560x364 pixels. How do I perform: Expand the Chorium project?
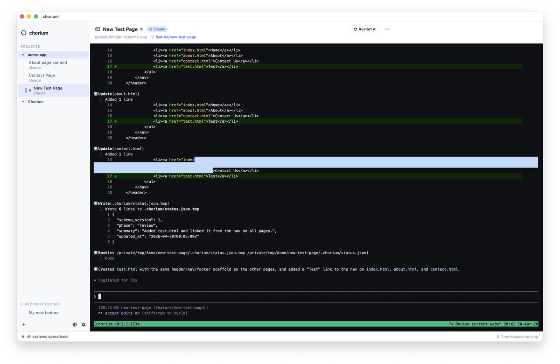(x=23, y=101)
